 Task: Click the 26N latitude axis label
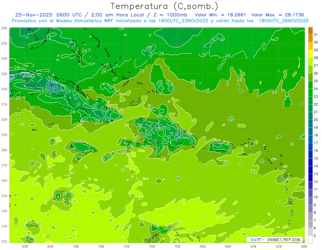[x=4, y=28]
